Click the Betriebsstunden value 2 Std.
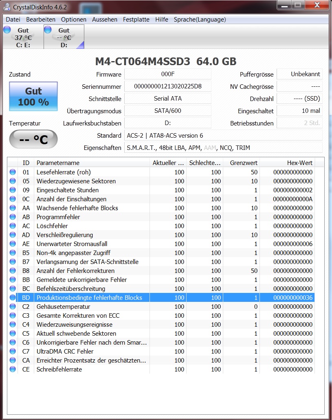The height and width of the screenshot is (420, 332). tap(299, 123)
